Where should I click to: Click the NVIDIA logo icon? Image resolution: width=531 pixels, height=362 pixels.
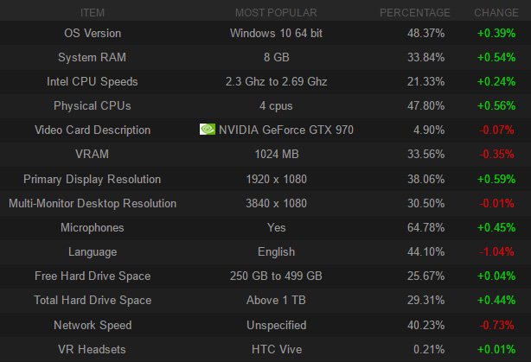coord(208,130)
